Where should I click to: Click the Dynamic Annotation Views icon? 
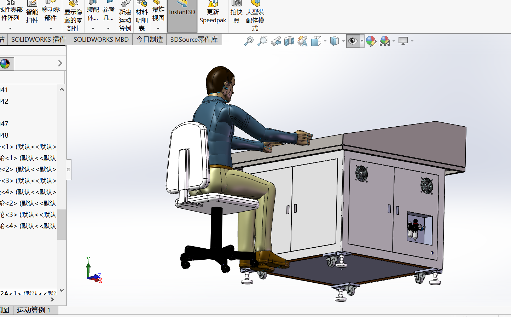pos(303,41)
